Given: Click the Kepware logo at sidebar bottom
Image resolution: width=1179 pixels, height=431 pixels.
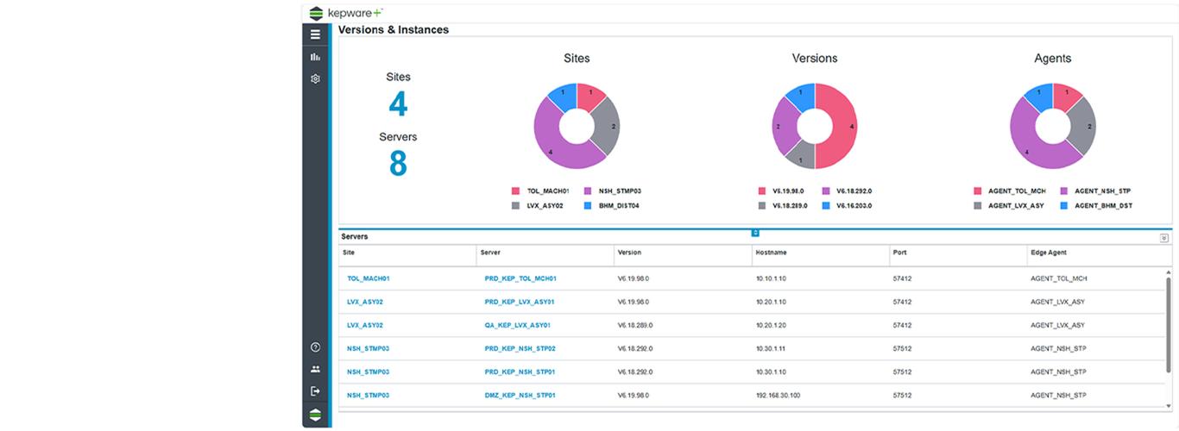Looking at the screenshot, I should point(315,415).
